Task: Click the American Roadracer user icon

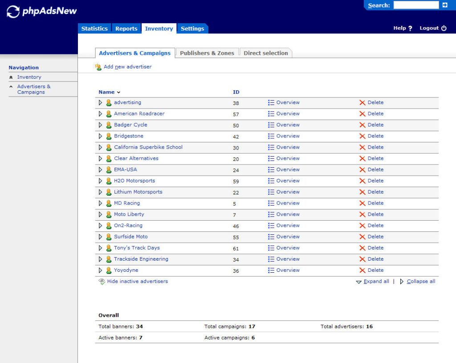Action: 109,114
